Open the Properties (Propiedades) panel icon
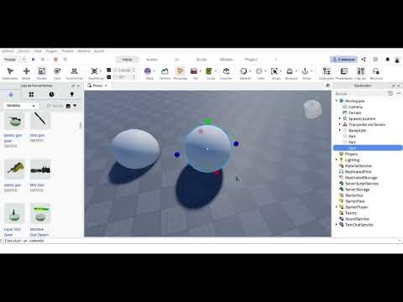Image resolution: width=403 pixels, height=302 pixels. [x=344, y=71]
